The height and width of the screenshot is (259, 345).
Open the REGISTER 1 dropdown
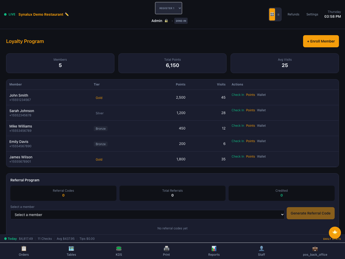pyautogui.click(x=168, y=8)
